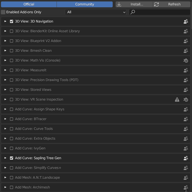
Task: Enable MeasureIt add-on checkbox
Action: [12, 70]
